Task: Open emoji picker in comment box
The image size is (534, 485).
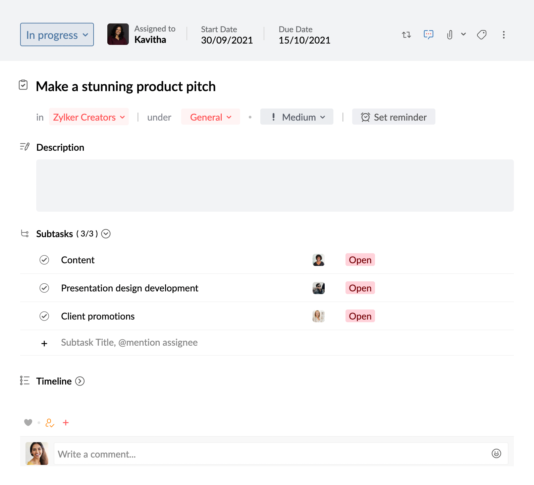Action: [x=496, y=454]
